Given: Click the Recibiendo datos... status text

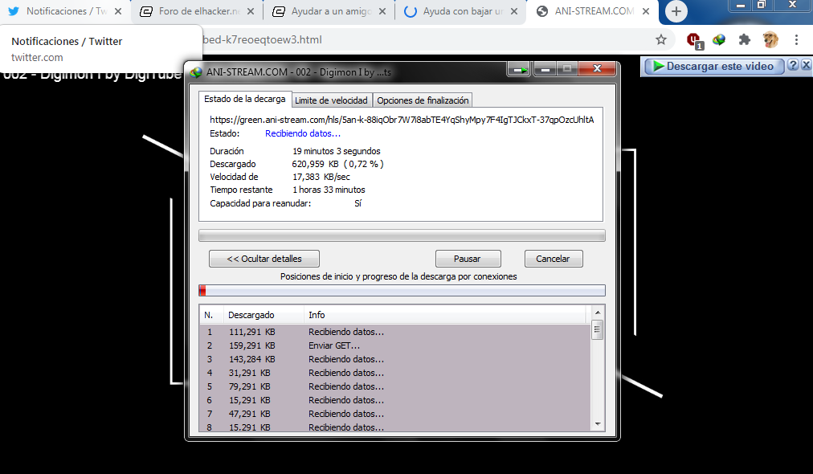Looking at the screenshot, I should (x=303, y=134).
